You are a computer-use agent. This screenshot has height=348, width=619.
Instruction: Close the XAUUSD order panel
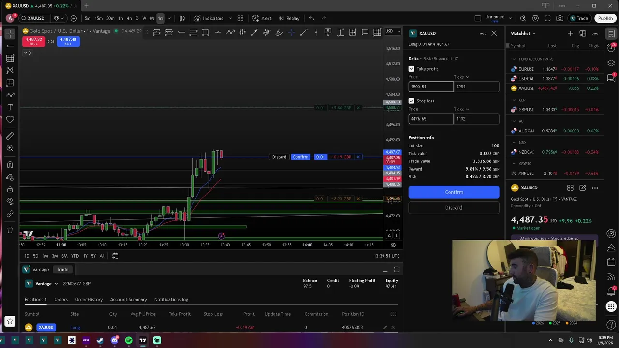coord(494,33)
